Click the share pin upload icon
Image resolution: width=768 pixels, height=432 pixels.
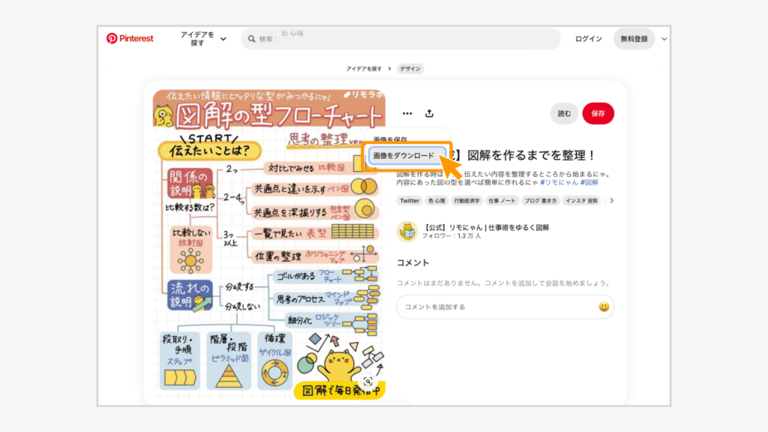pyautogui.click(x=430, y=114)
